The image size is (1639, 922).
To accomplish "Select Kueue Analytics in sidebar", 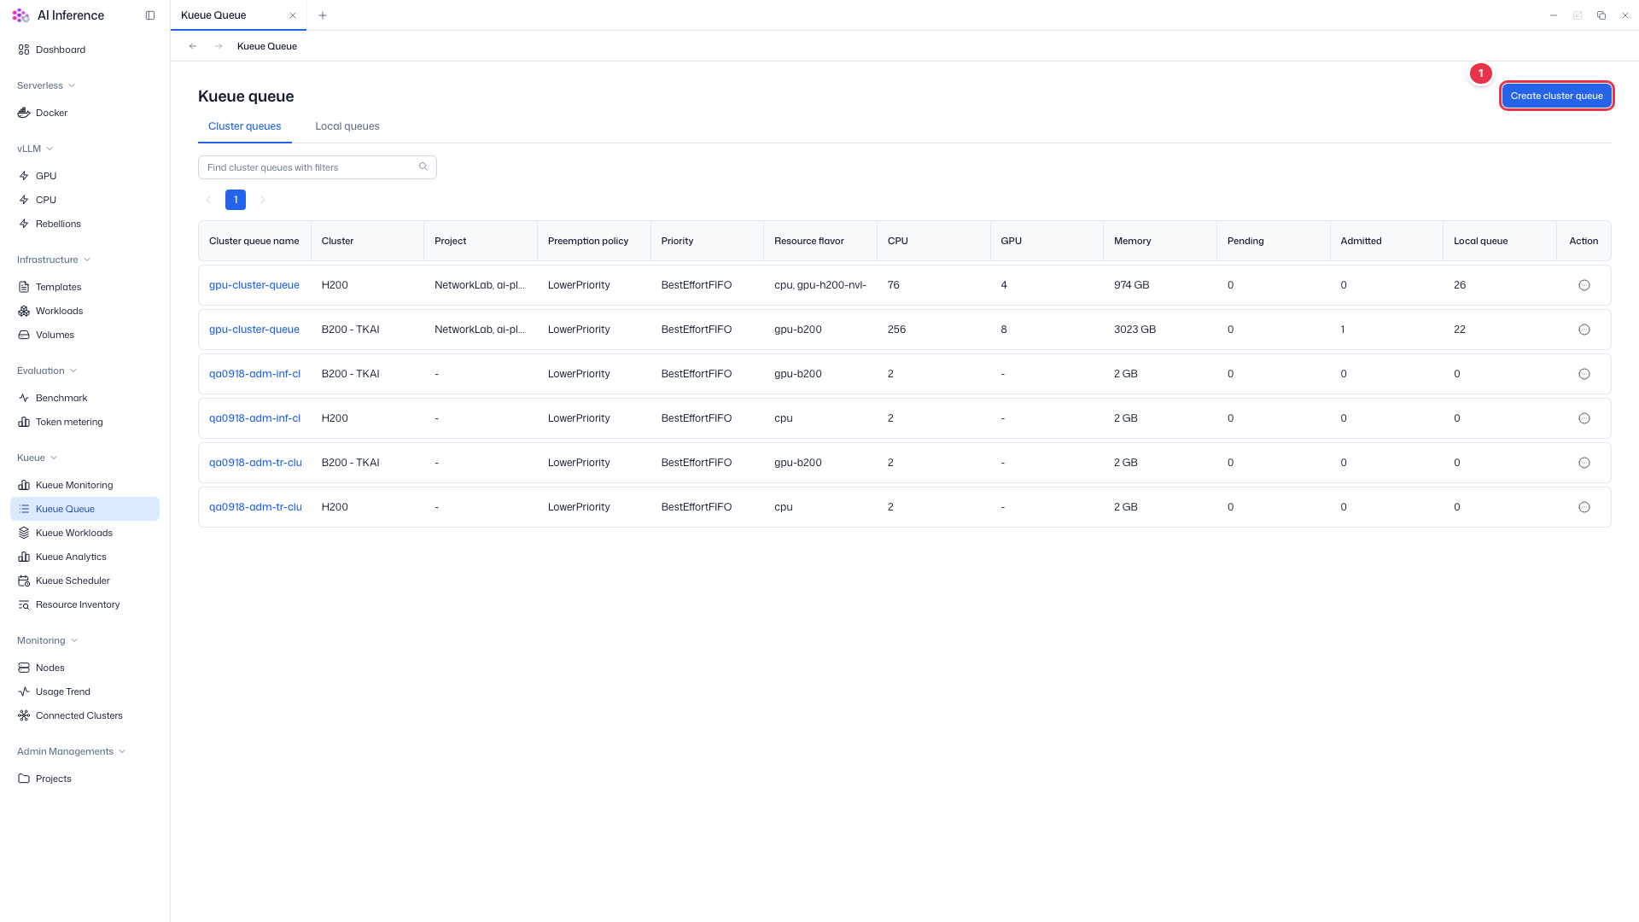I will tap(85, 557).
